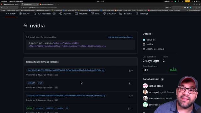Click the nvidia package cube icon
Image resolution: width=201 pixels, height=113 pixels.
pos(25,25)
